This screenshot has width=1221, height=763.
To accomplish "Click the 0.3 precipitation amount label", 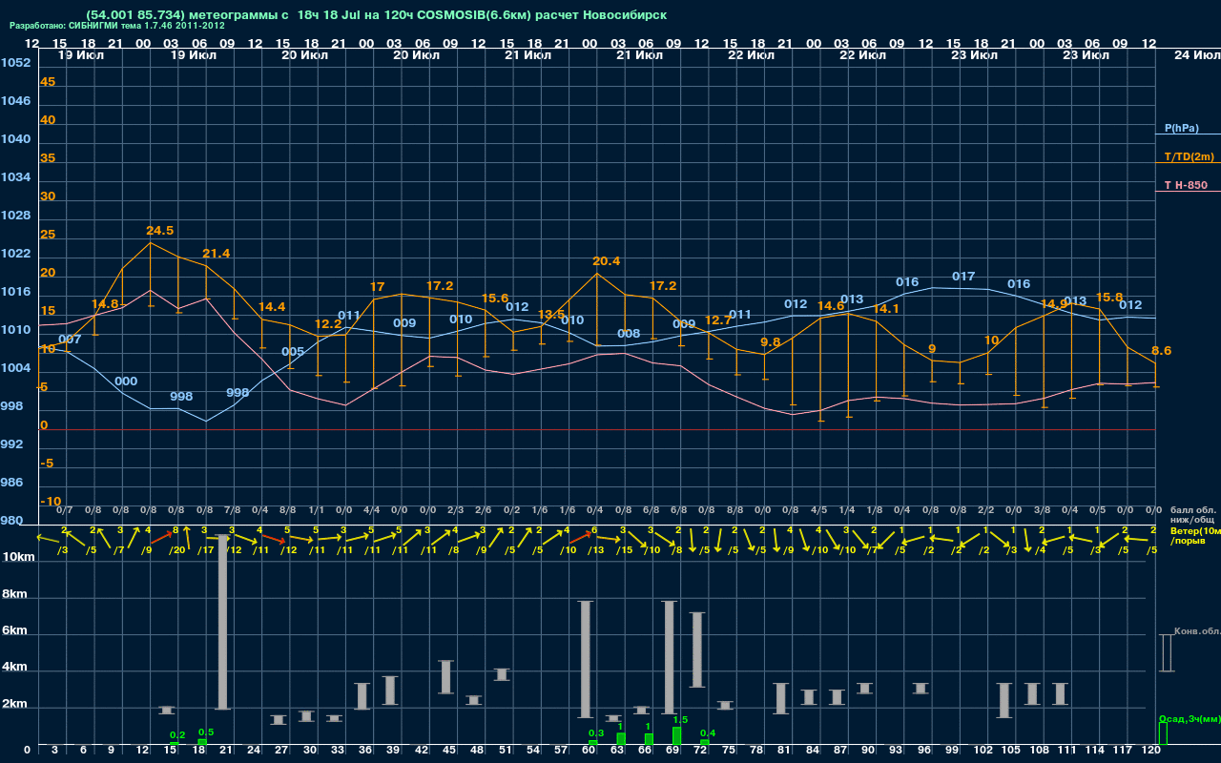I will 595,732.
